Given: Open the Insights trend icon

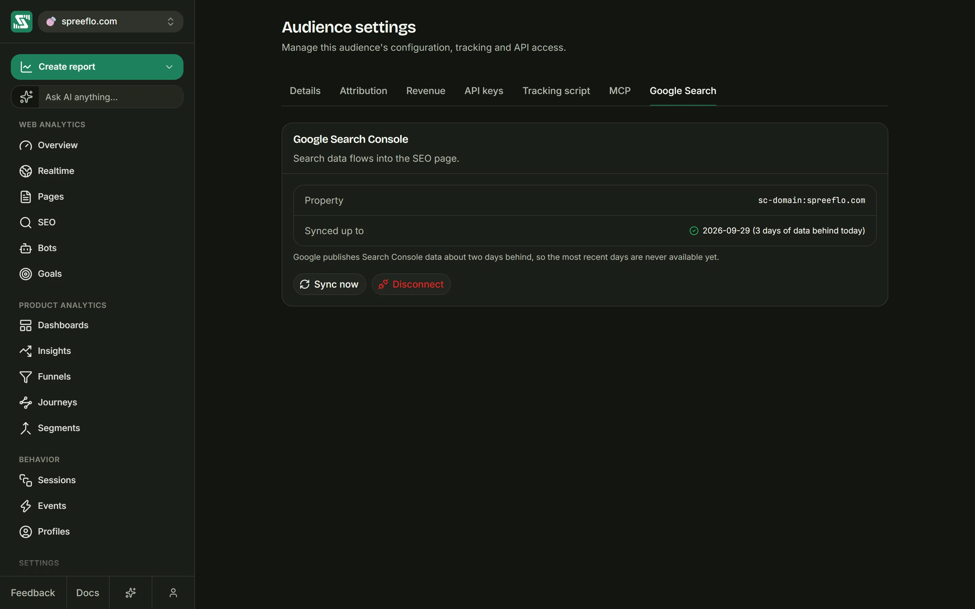Looking at the screenshot, I should coord(25,351).
